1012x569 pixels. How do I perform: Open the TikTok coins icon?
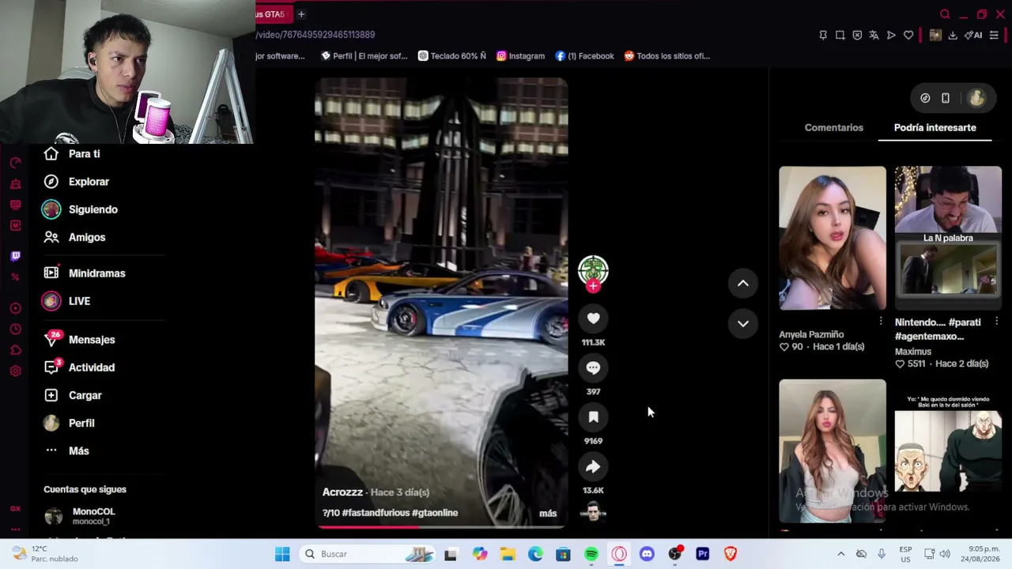(x=925, y=98)
